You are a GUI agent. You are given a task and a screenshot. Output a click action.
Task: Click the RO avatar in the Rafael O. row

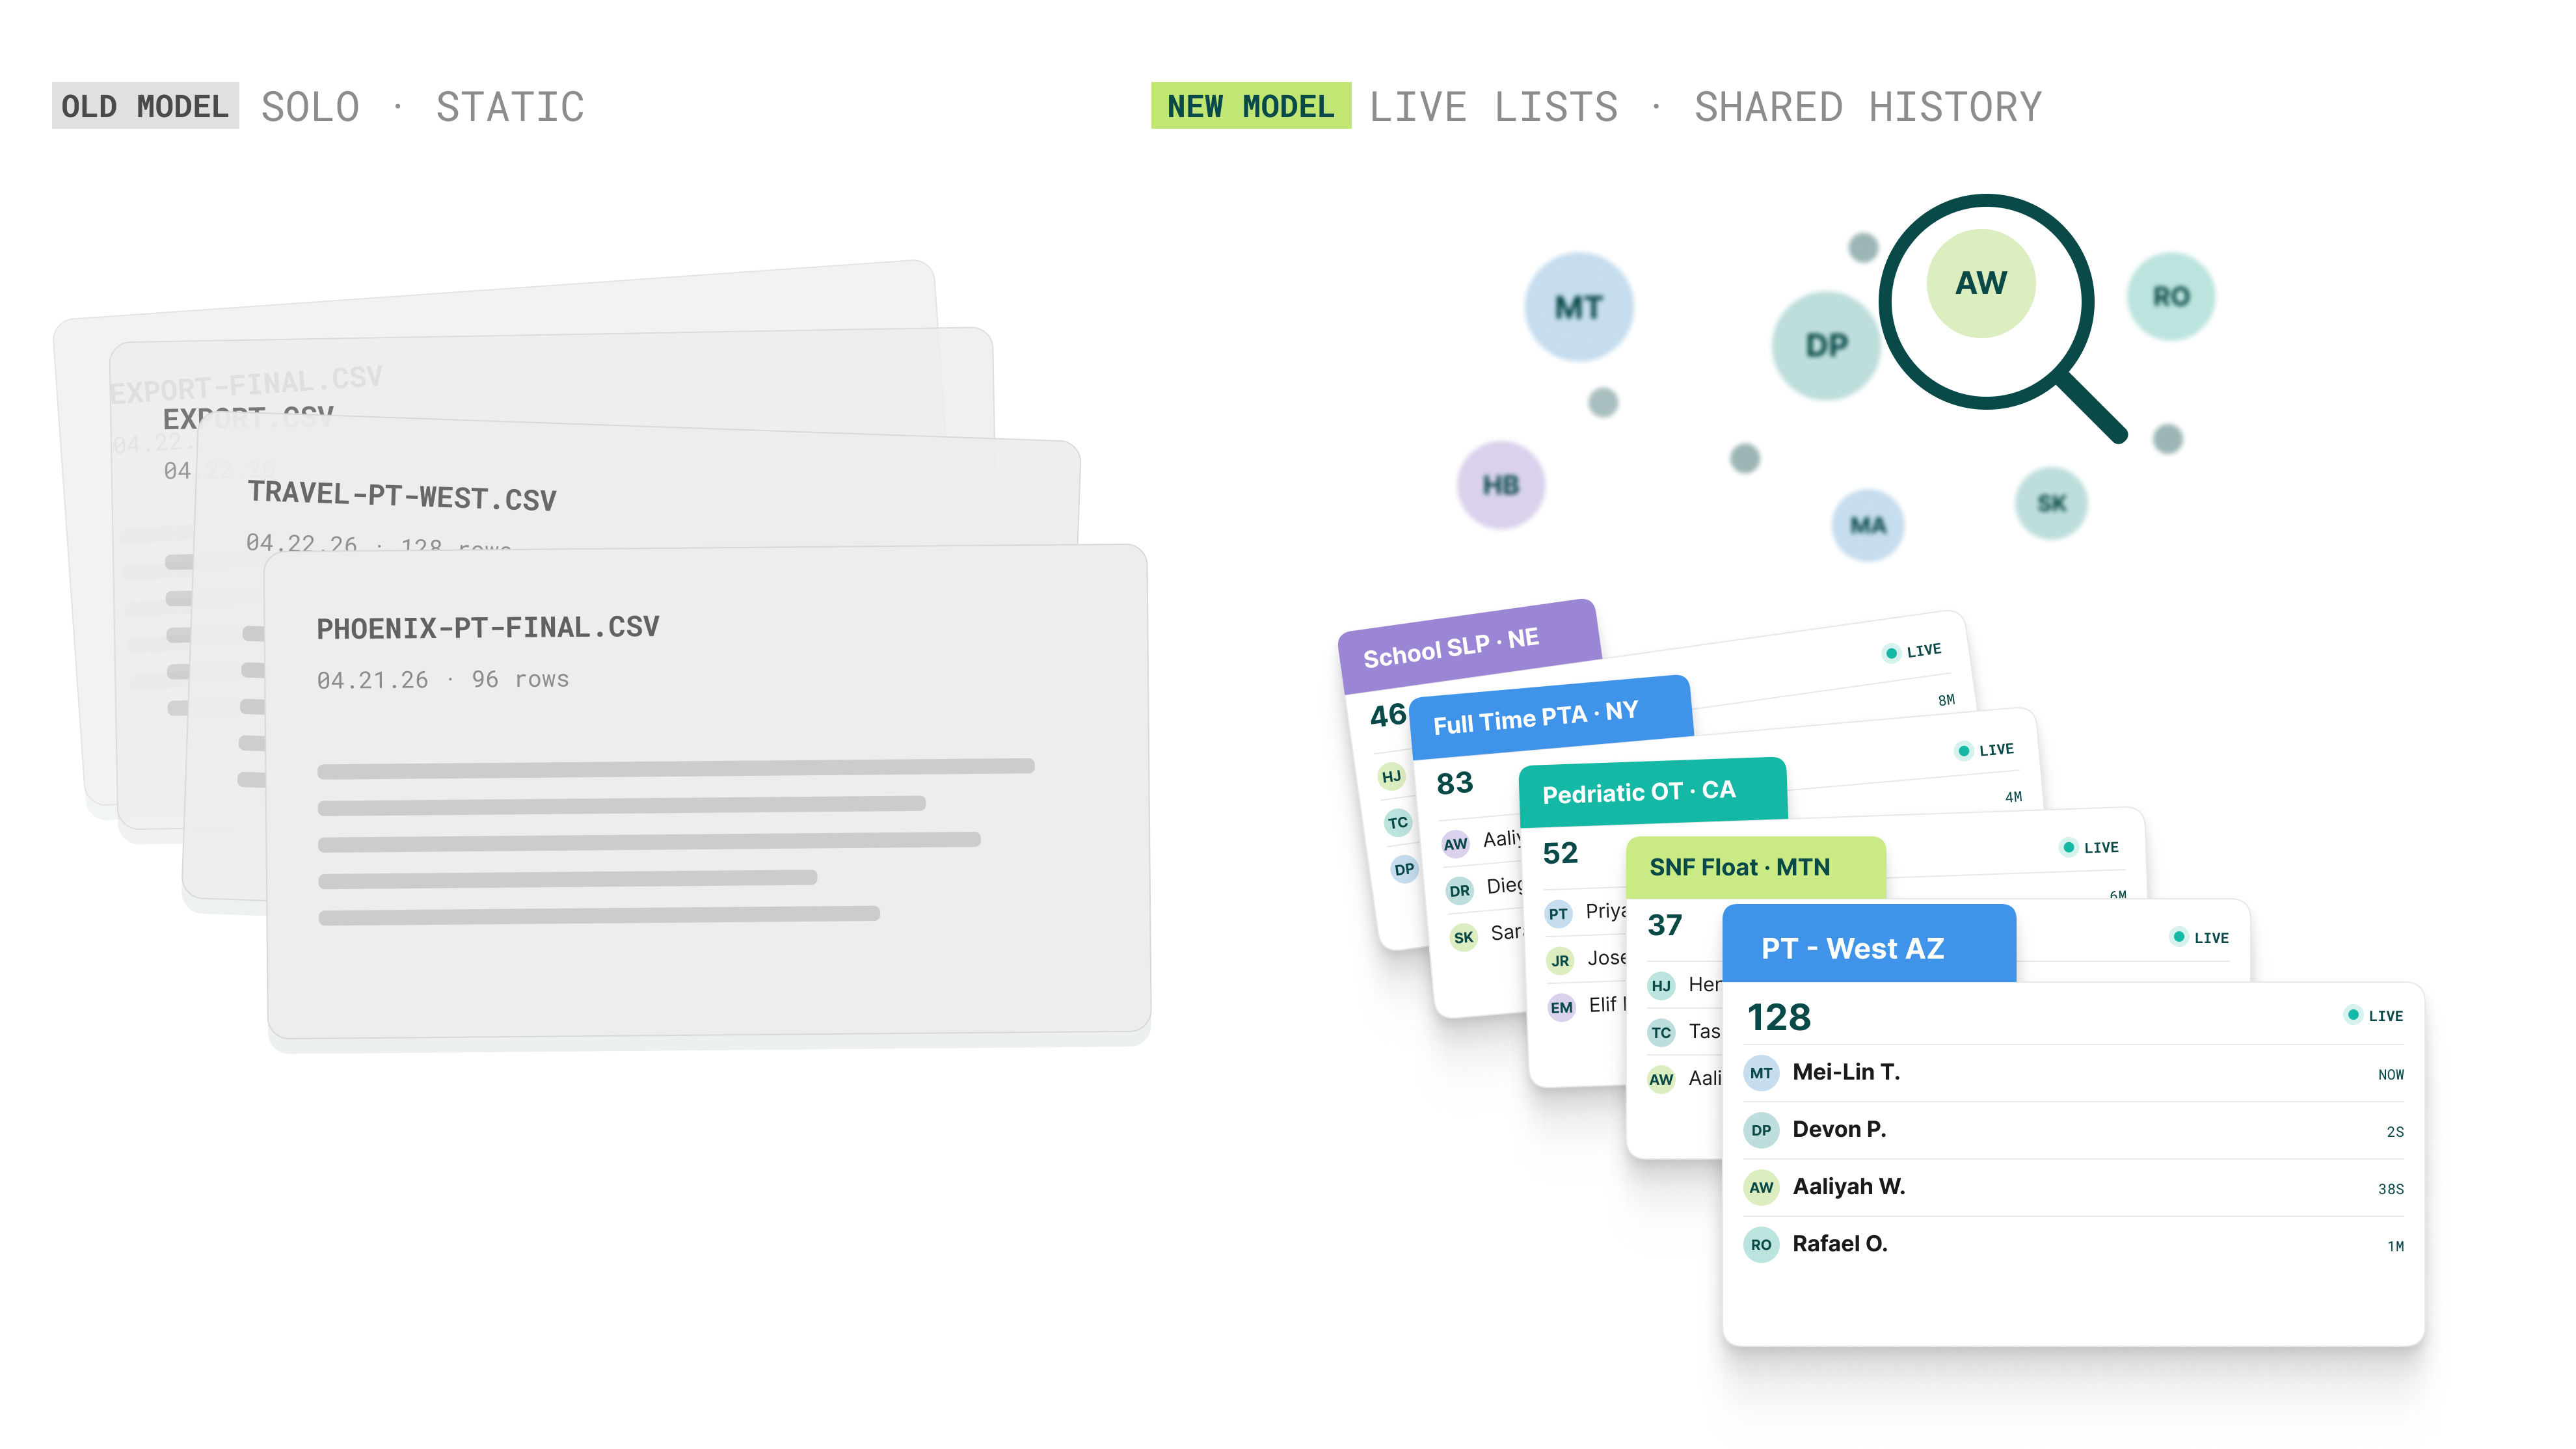[x=1761, y=1245]
